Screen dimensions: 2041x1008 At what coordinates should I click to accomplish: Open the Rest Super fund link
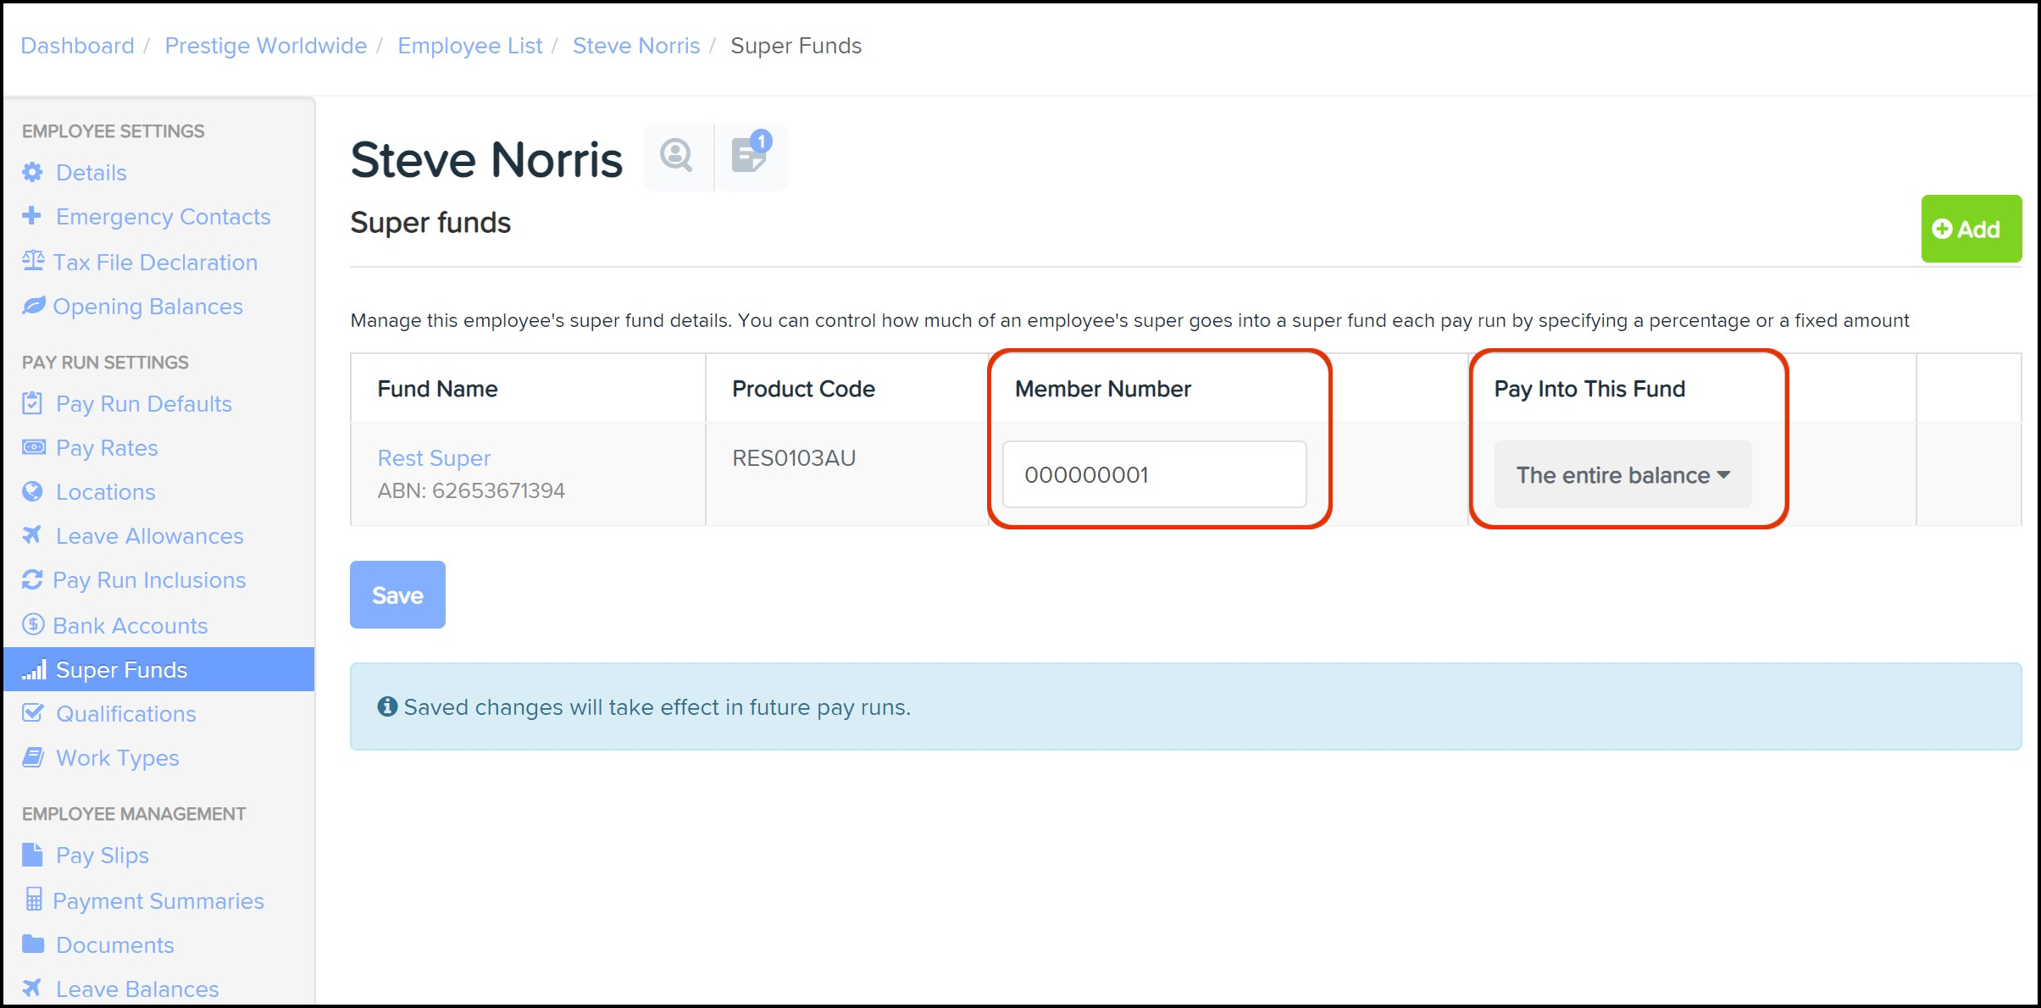tap(434, 458)
